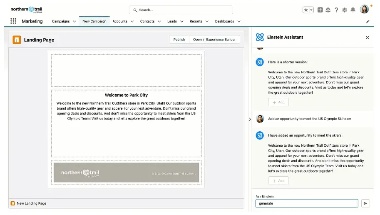
Task: Click the Publish button
Action: tap(179, 40)
